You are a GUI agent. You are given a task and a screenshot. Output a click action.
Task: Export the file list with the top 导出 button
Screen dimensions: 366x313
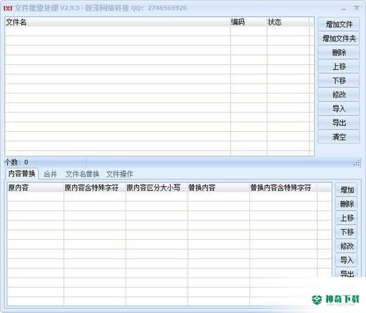click(339, 123)
